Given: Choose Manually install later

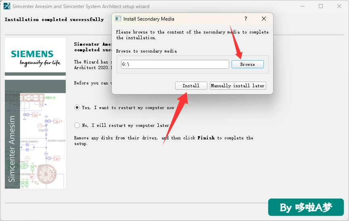Looking at the screenshot, I should [238, 86].
